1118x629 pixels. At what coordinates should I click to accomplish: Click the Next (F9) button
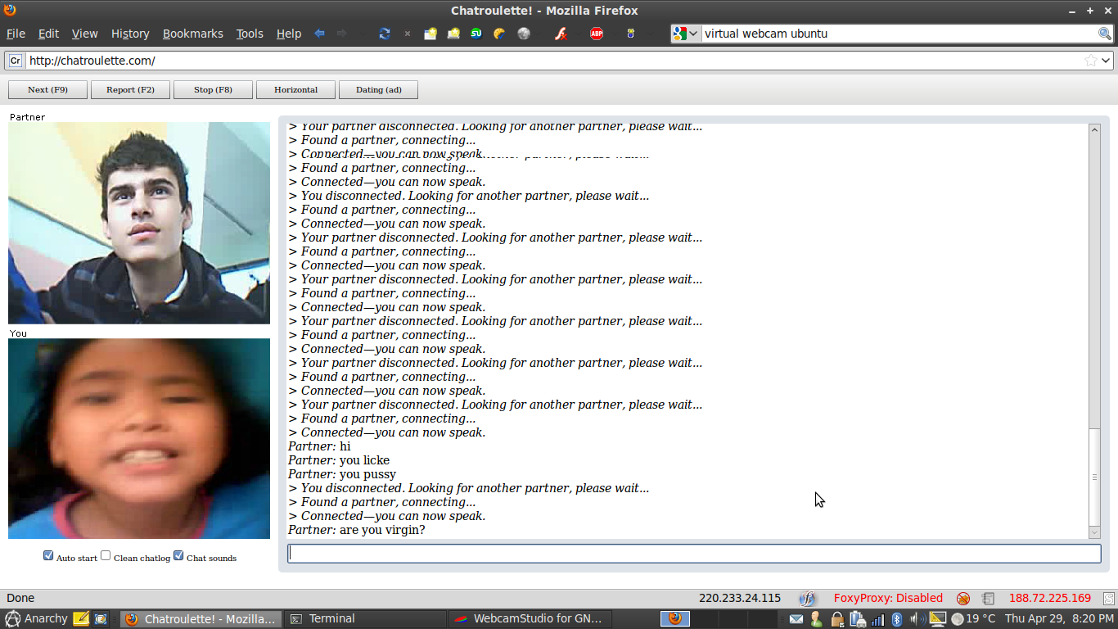point(47,89)
